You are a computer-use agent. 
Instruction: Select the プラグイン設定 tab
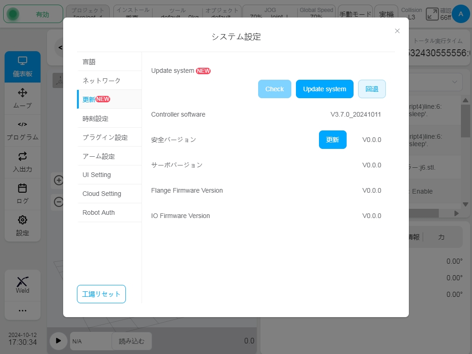click(109, 137)
